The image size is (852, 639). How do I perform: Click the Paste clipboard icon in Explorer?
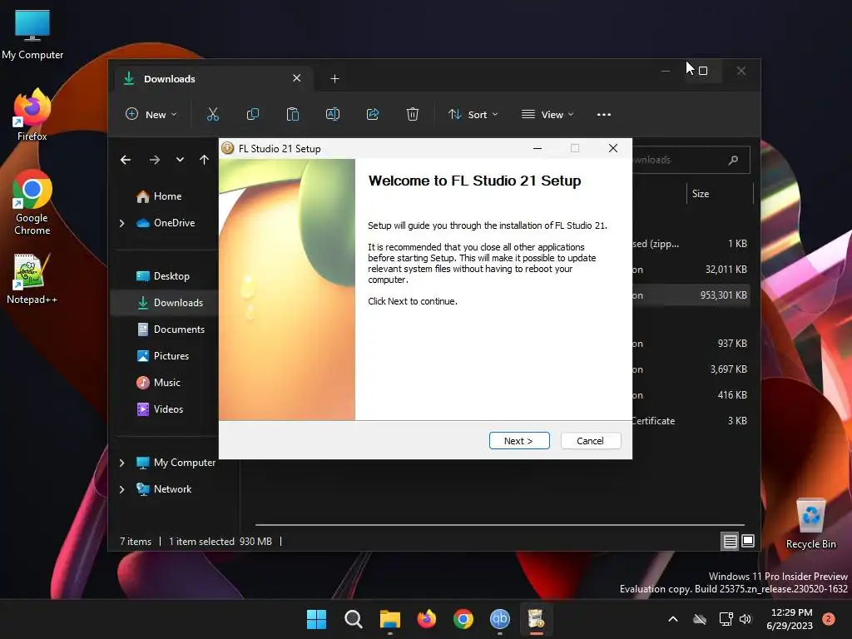tap(292, 114)
